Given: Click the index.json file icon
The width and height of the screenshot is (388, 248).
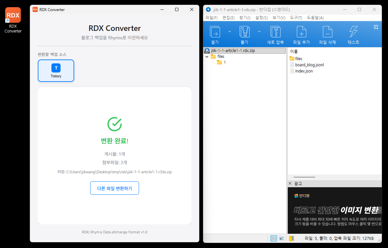Looking at the screenshot, I should [x=292, y=71].
